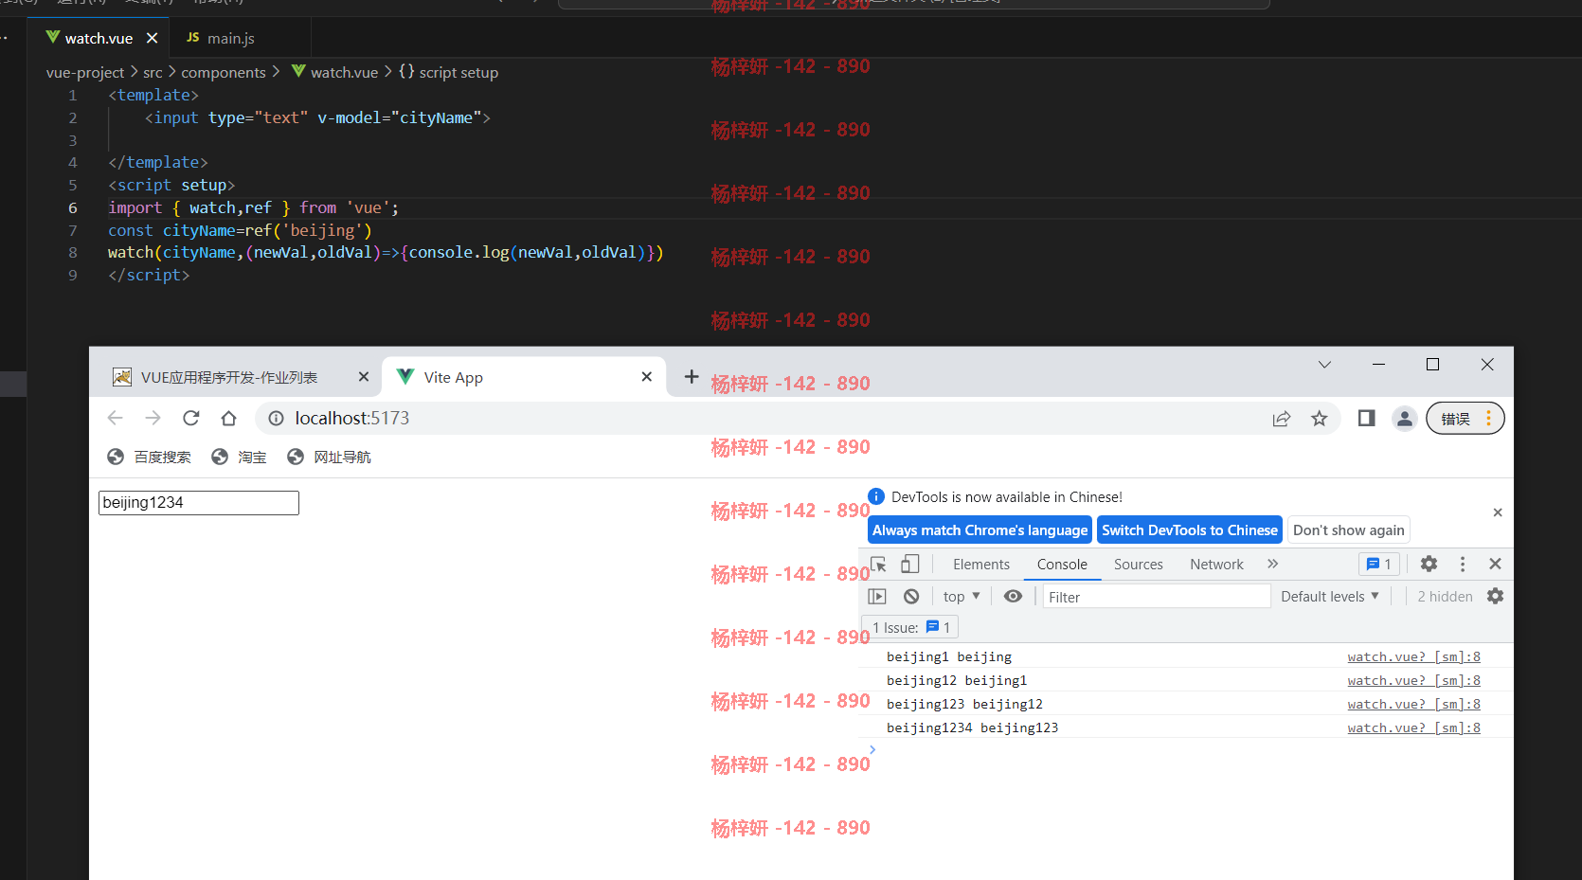Go to the browser home page
This screenshot has height=880, width=1582.
pyautogui.click(x=228, y=418)
